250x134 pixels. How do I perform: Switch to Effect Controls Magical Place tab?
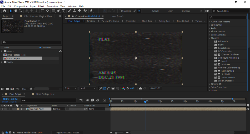tap(38, 16)
